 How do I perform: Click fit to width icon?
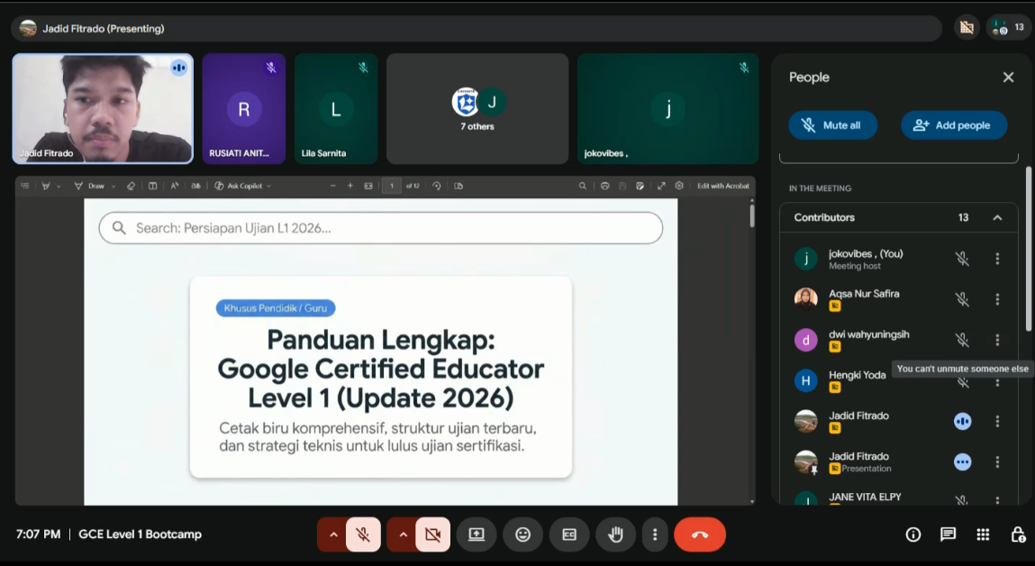368,187
